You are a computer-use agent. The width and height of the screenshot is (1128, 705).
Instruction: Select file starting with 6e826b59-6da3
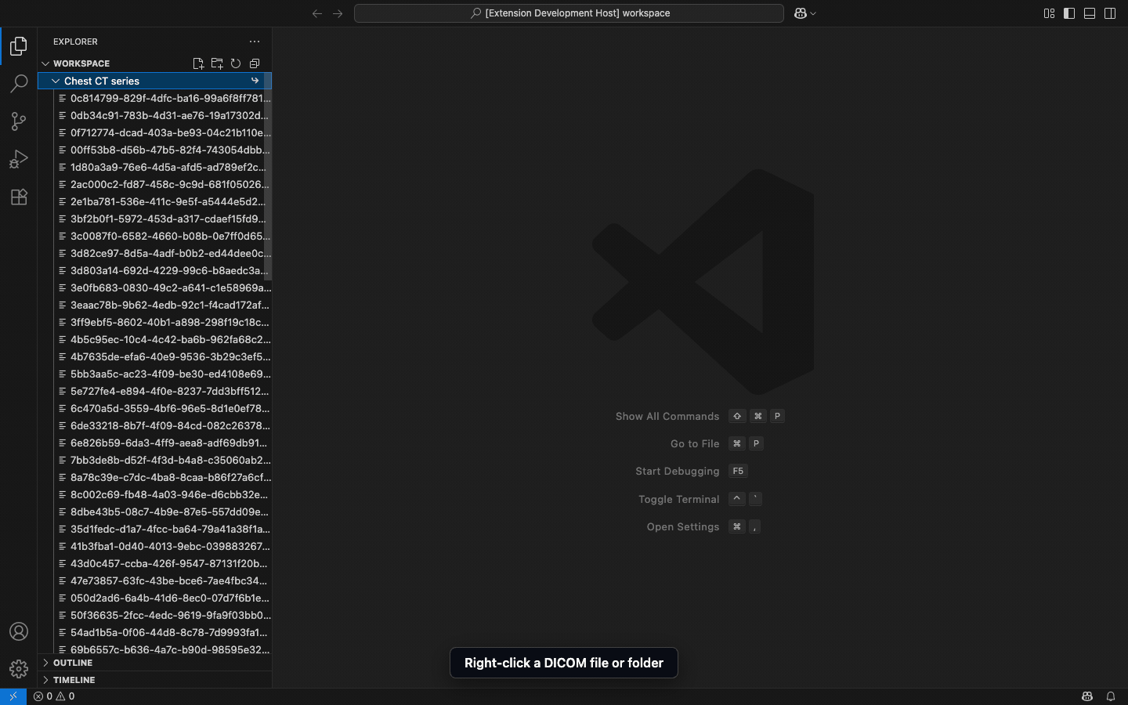tap(155, 443)
